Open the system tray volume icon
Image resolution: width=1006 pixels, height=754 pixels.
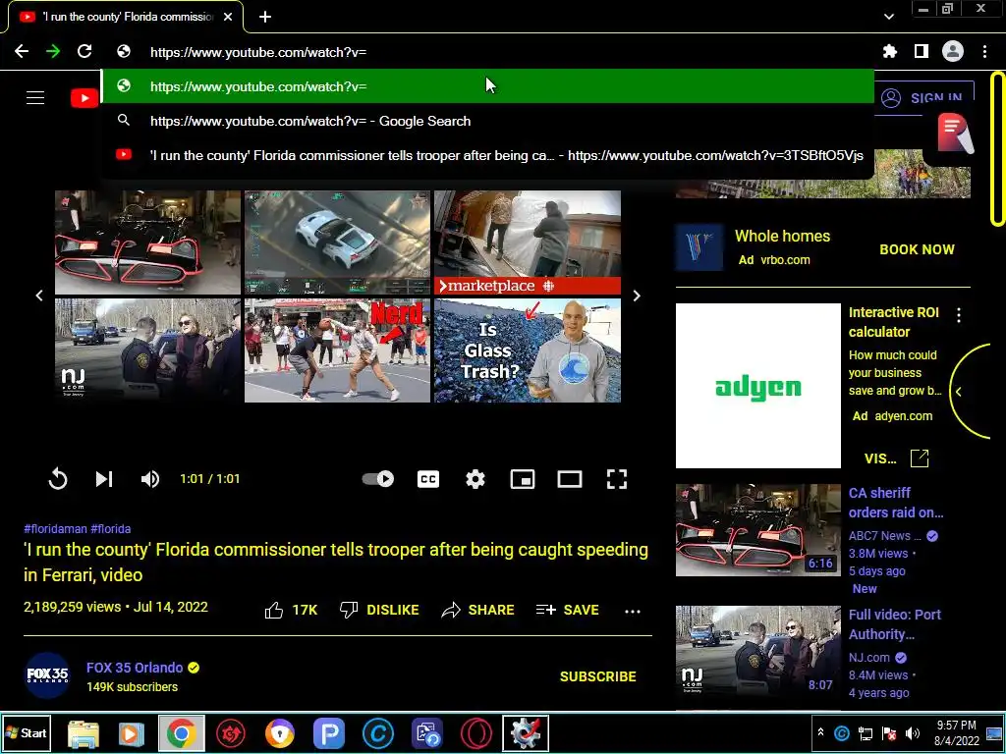[913, 732]
